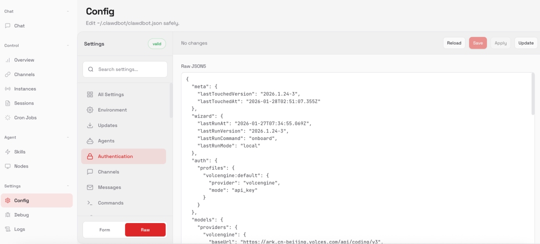
Task: Click the "lastRunMode": "local" line
Action: pos(228,146)
